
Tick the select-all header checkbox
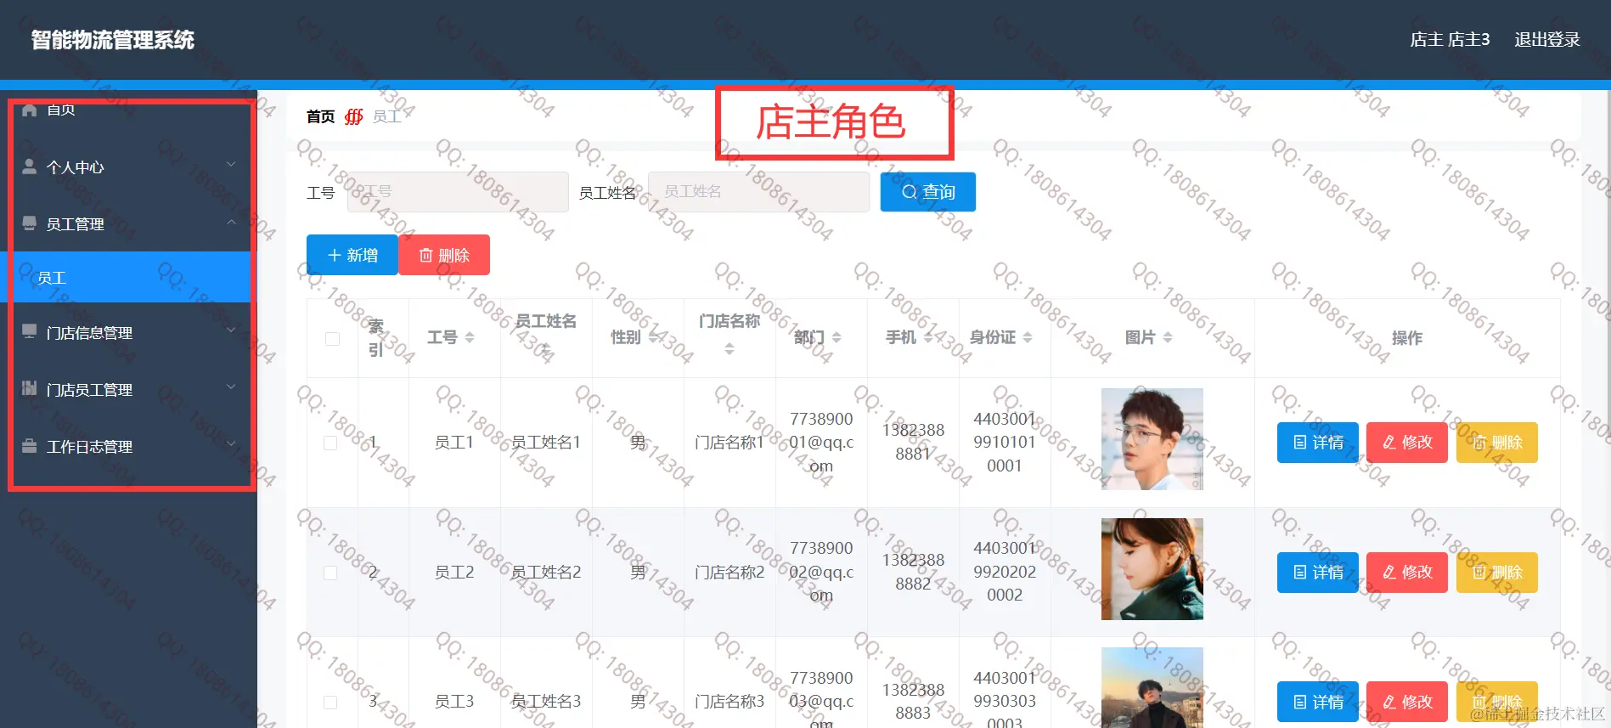click(x=332, y=339)
